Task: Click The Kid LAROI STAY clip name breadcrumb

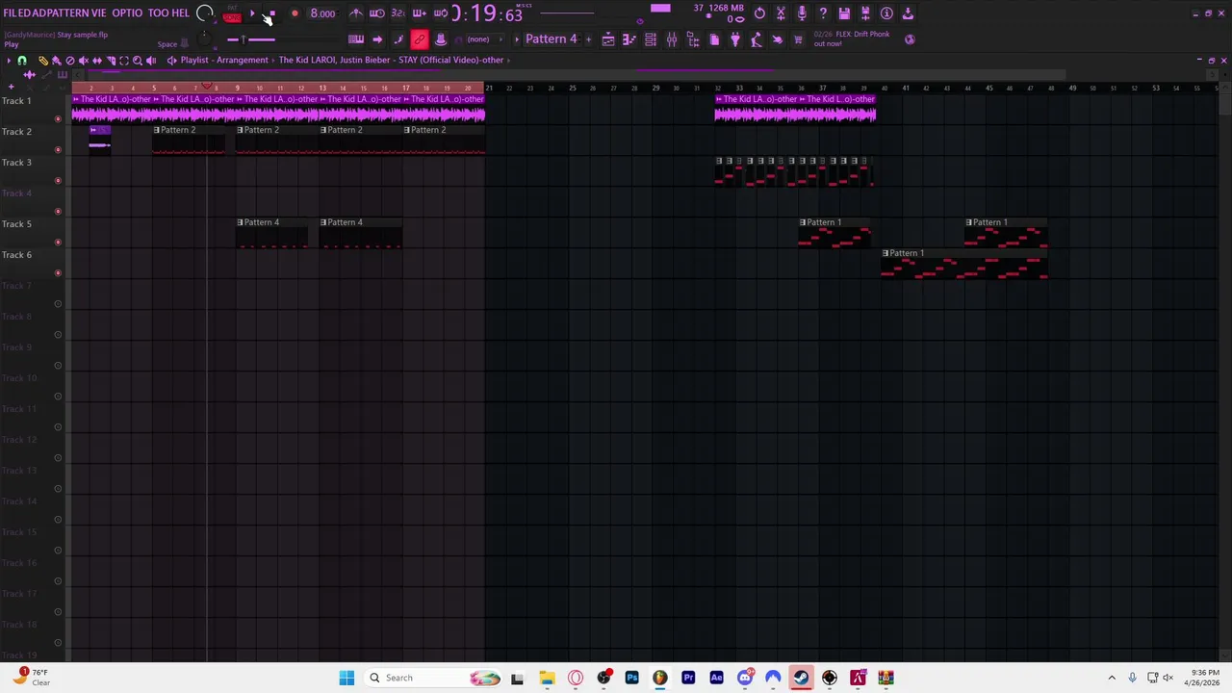Action: tap(391, 60)
